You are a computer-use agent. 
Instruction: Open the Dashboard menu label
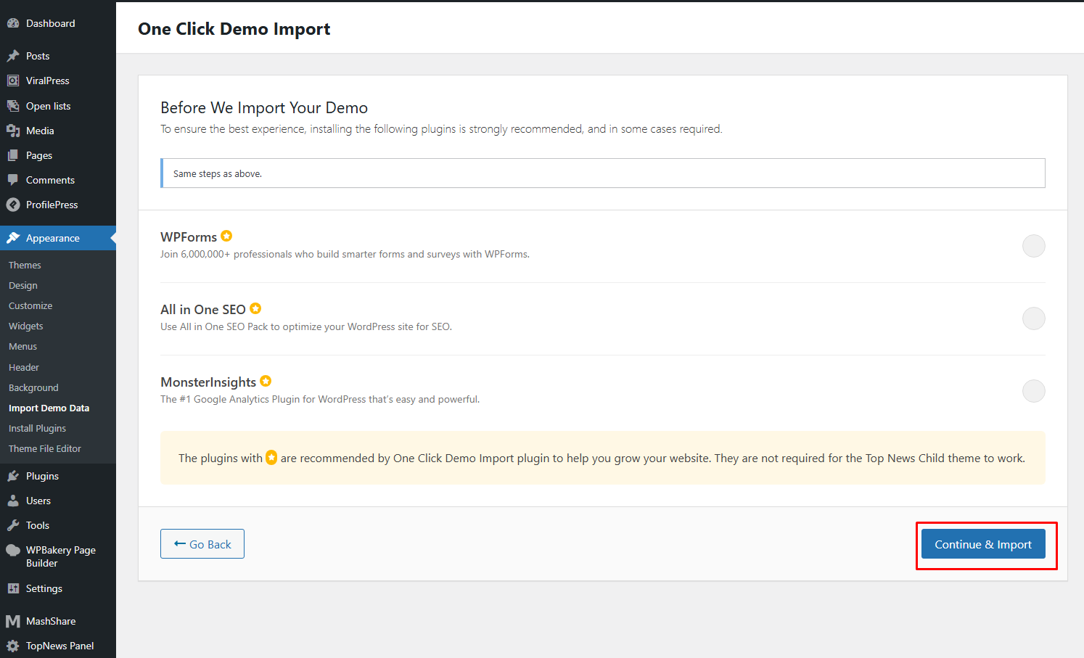[50, 23]
